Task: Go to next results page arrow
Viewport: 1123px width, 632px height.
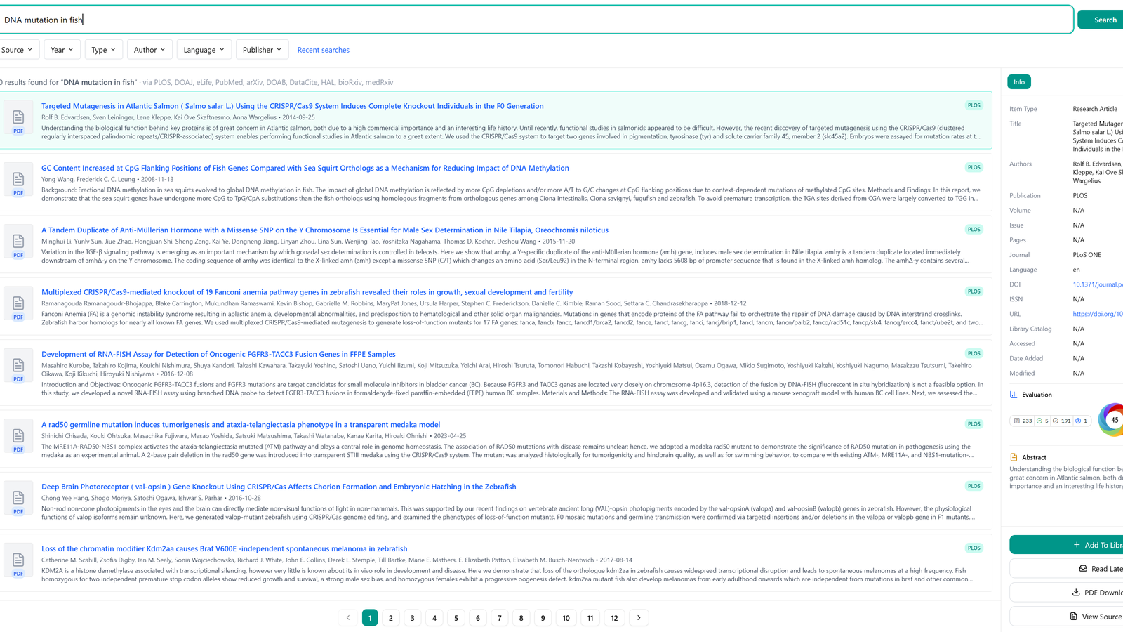Action: tap(639, 618)
